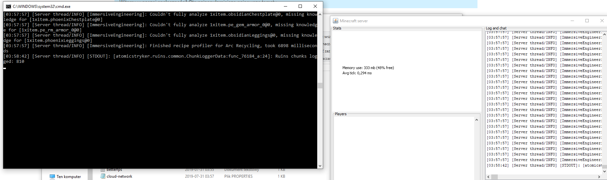
Task: Select the 03:58:42 STDOUT line in Log and chat
Action: (x=544, y=166)
